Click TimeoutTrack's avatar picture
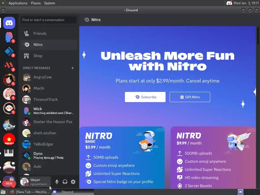260x195 pixels. [26, 100]
